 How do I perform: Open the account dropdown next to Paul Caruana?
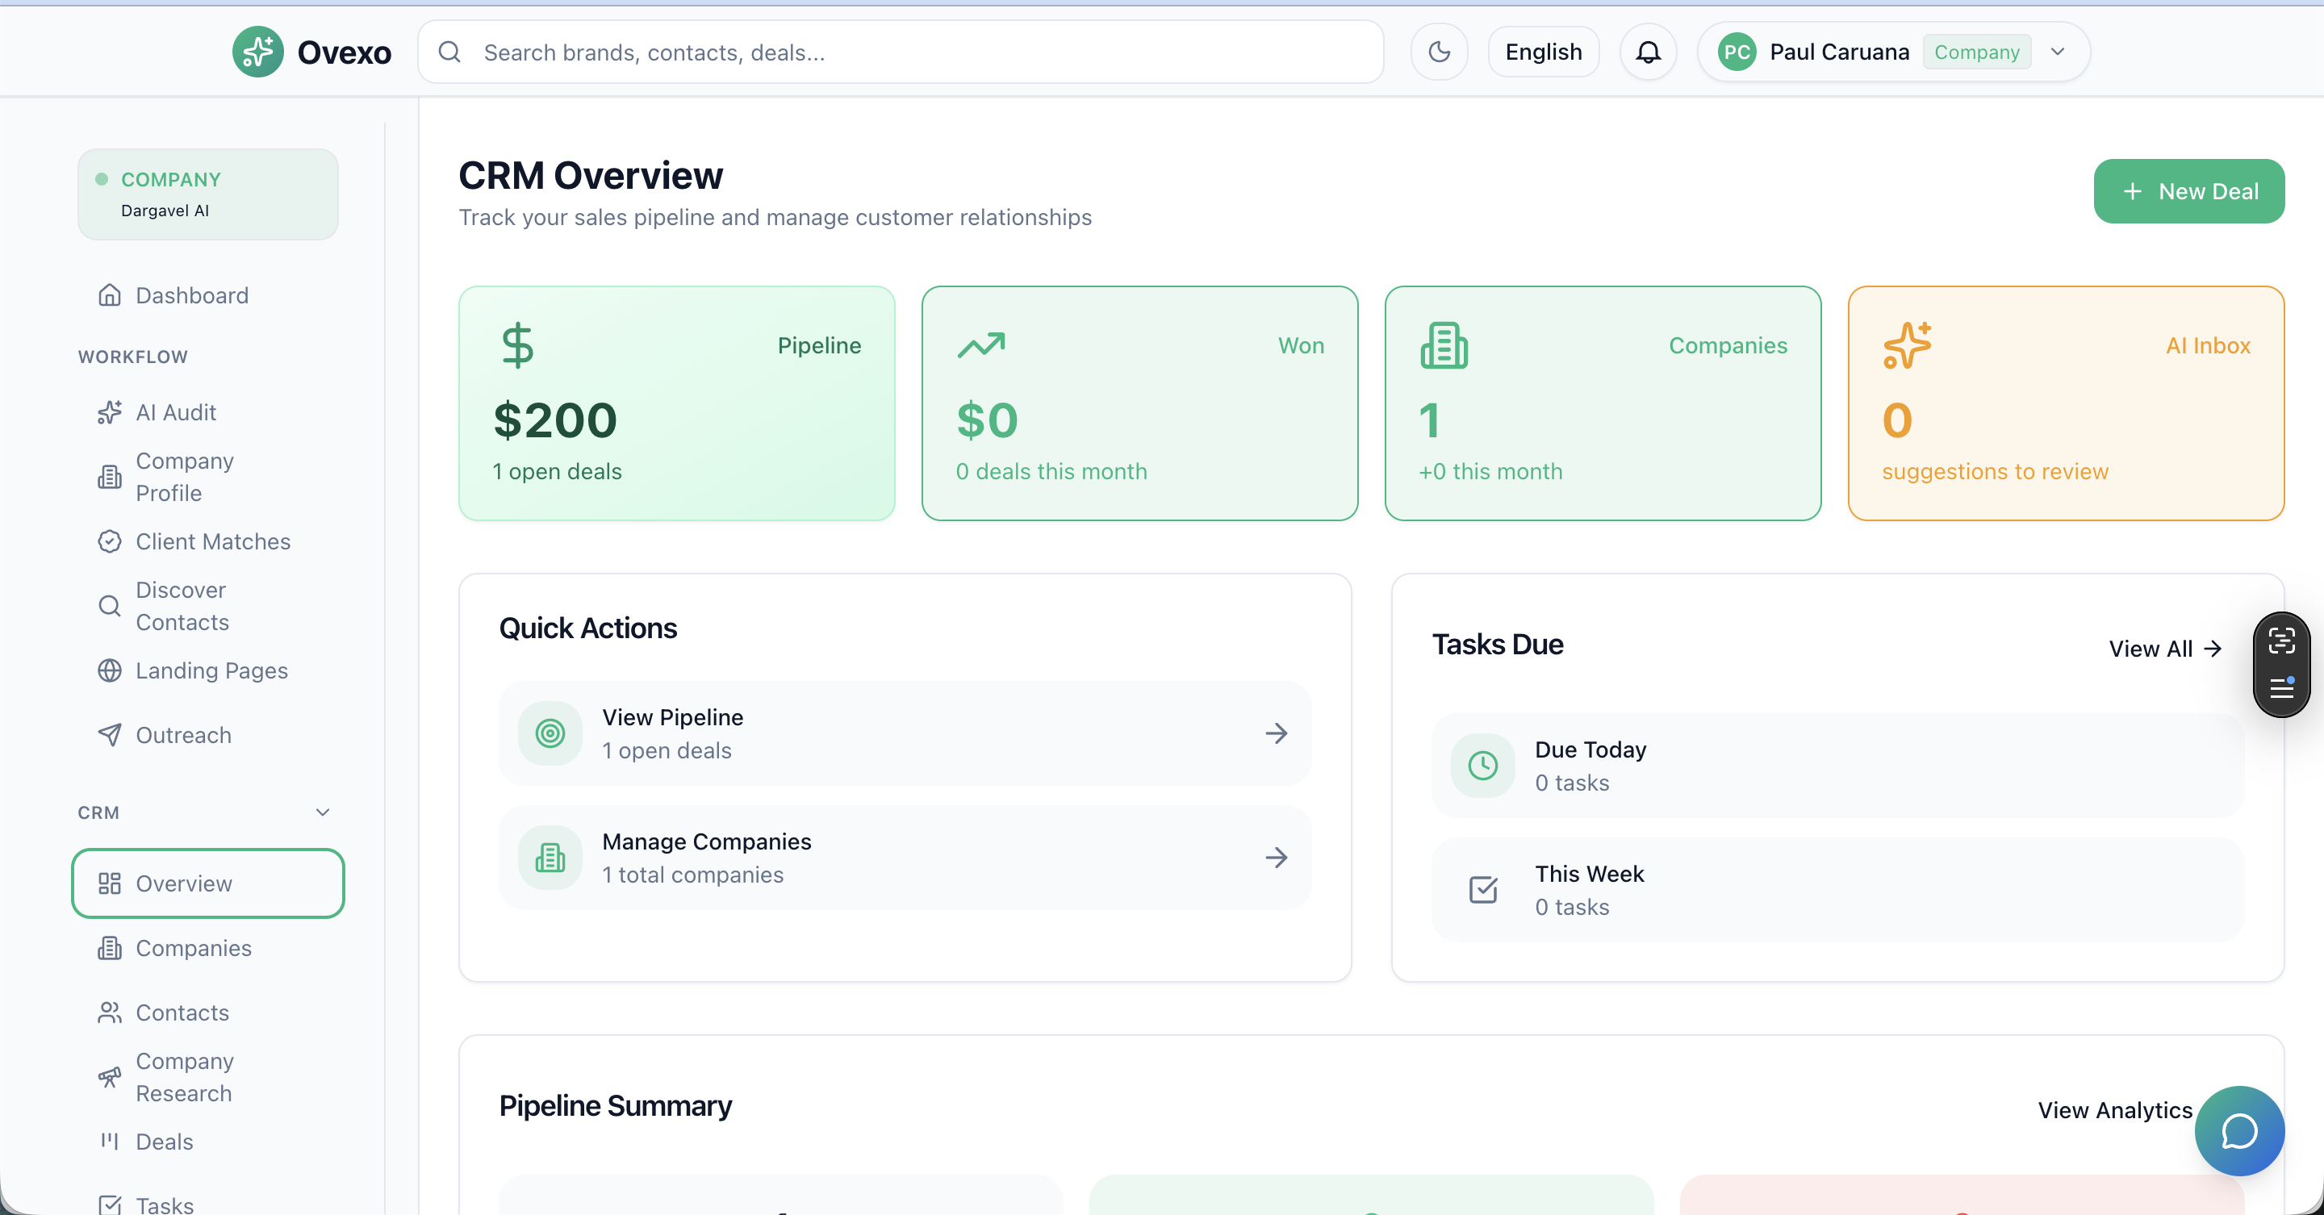(x=2058, y=52)
